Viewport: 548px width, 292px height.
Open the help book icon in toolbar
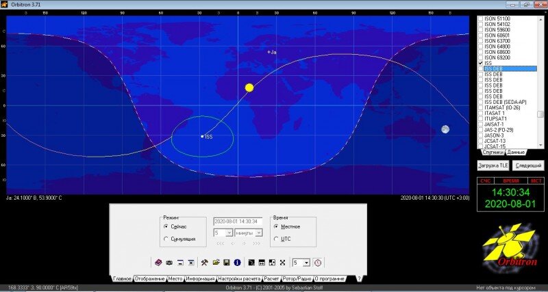158,263
